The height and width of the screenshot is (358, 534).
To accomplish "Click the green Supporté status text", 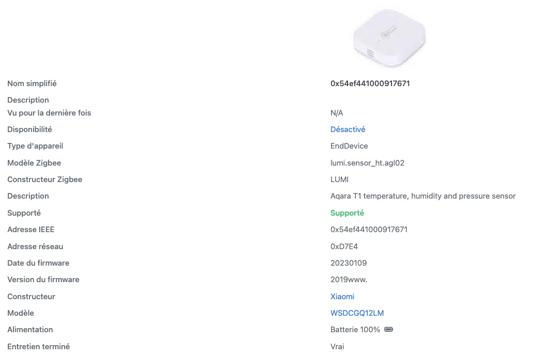I will tap(347, 213).
